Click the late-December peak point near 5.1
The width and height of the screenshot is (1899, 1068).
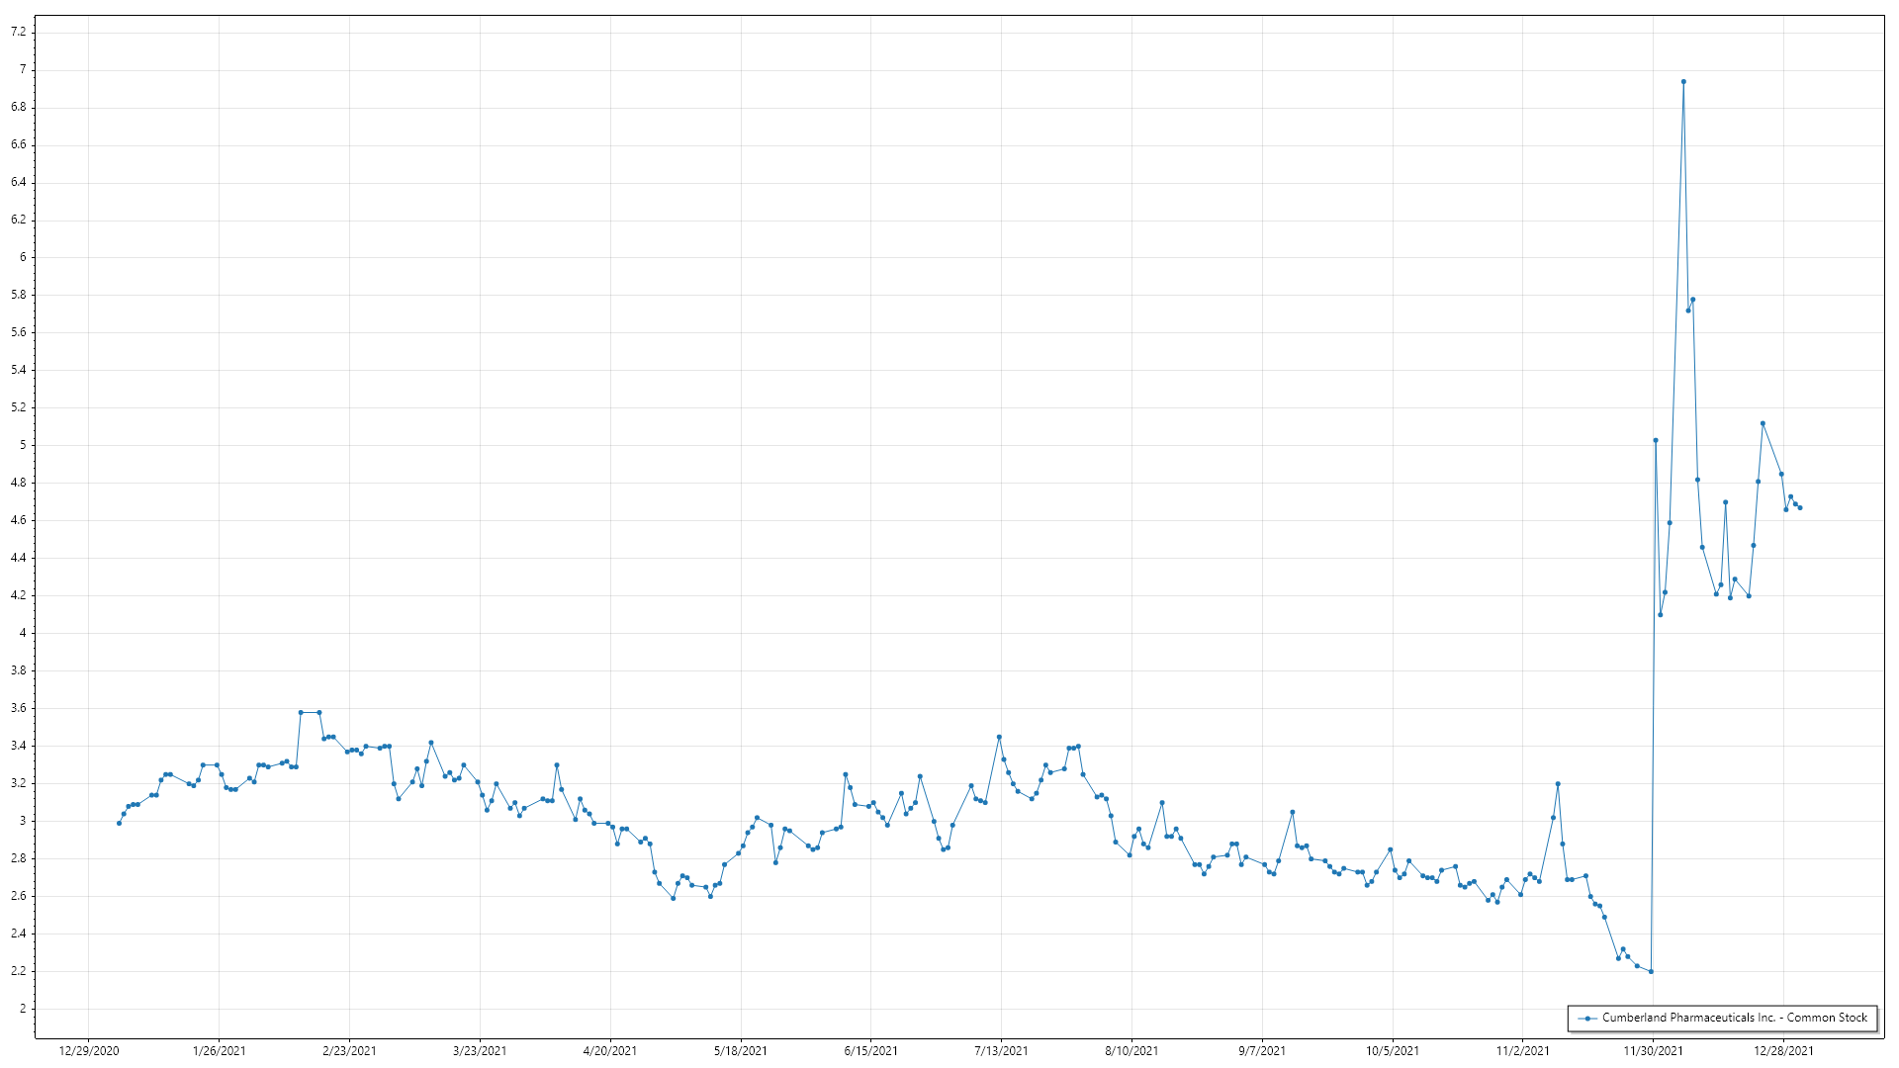[x=1763, y=423]
